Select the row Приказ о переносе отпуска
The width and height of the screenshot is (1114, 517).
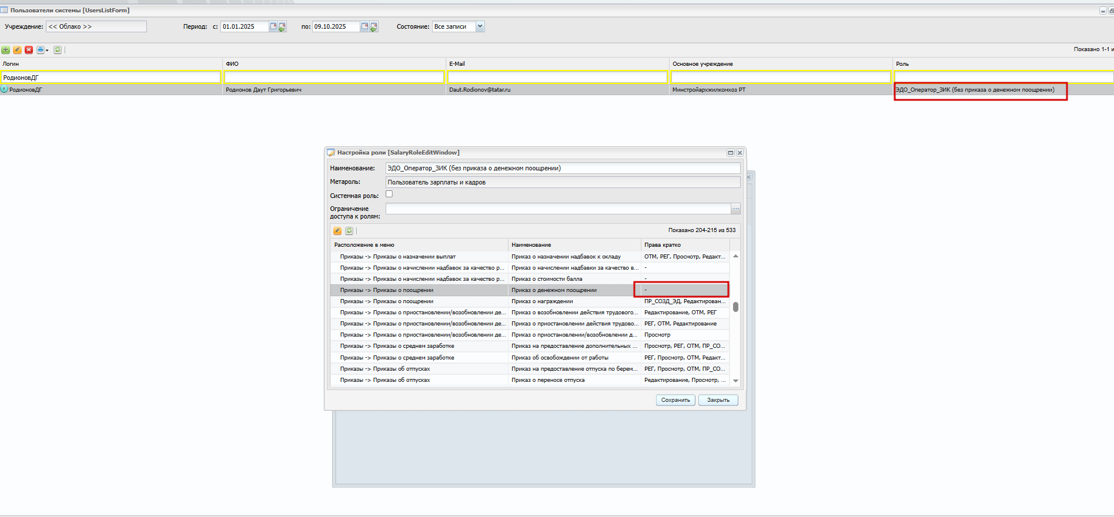530,380
